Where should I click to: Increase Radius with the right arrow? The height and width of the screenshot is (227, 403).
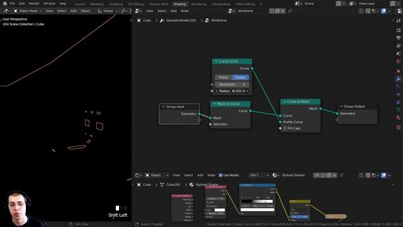[x=247, y=91]
